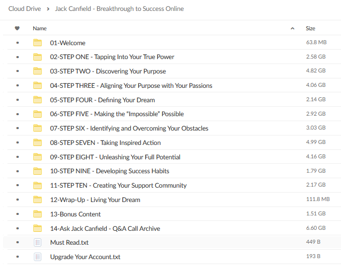The width and height of the screenshot is (341, 274).
Task: Select the 05-STEP FOUR folder icon
Action: coord(38,100)
